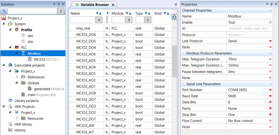Click the HMI library icon
This screenshot has height=135, width=279.
click(x=10, y=124)
